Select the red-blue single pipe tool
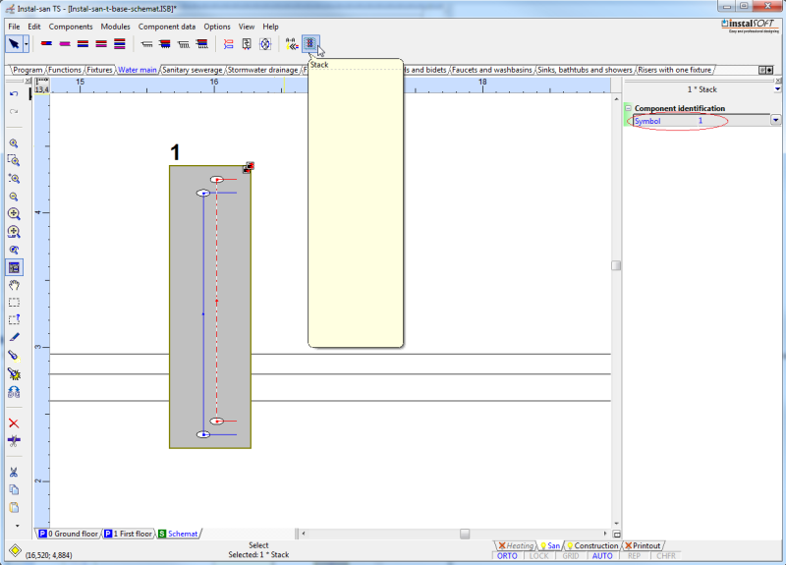Viewport: 786px width, 565px height. pyautogui.click(x=46, y=44)
